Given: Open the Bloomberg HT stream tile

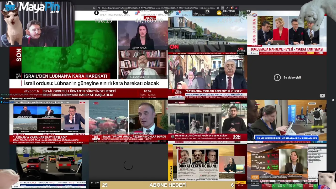Looking at the screenshot, I should pyautogui.click(x=287, y=166).
